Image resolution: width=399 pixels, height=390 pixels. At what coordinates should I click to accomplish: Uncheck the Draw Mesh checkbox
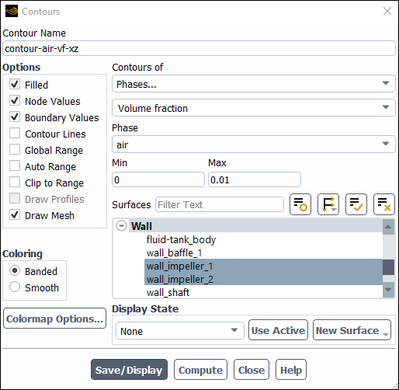[x=15, y=214]
